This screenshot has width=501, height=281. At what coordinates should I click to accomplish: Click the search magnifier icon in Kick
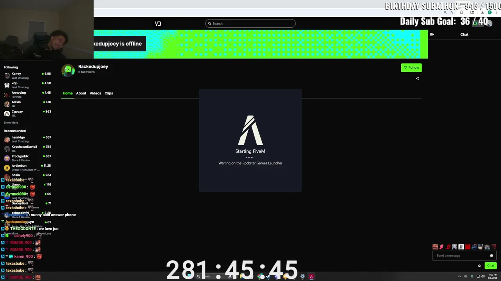209,23
